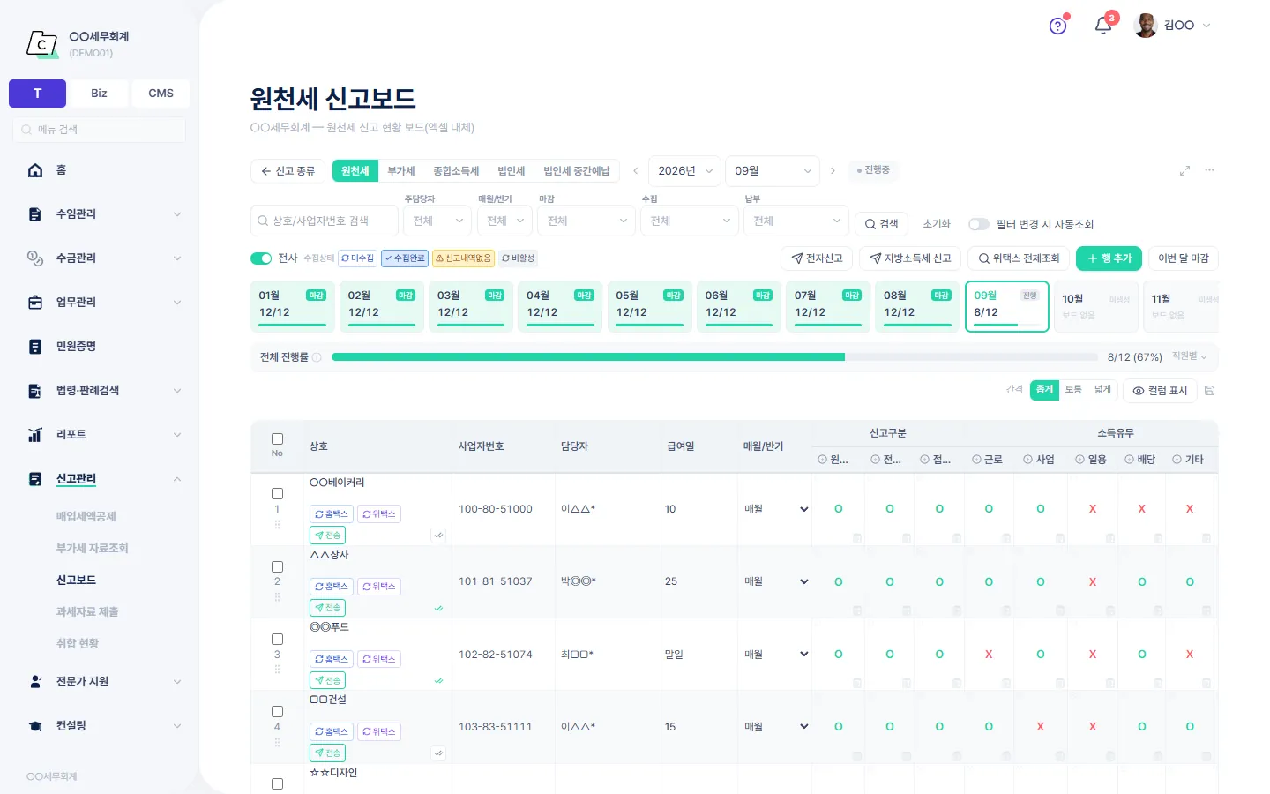
Task: Click the 리포트 chart icon
Action: pyautogui.click(x=35, y=434)
